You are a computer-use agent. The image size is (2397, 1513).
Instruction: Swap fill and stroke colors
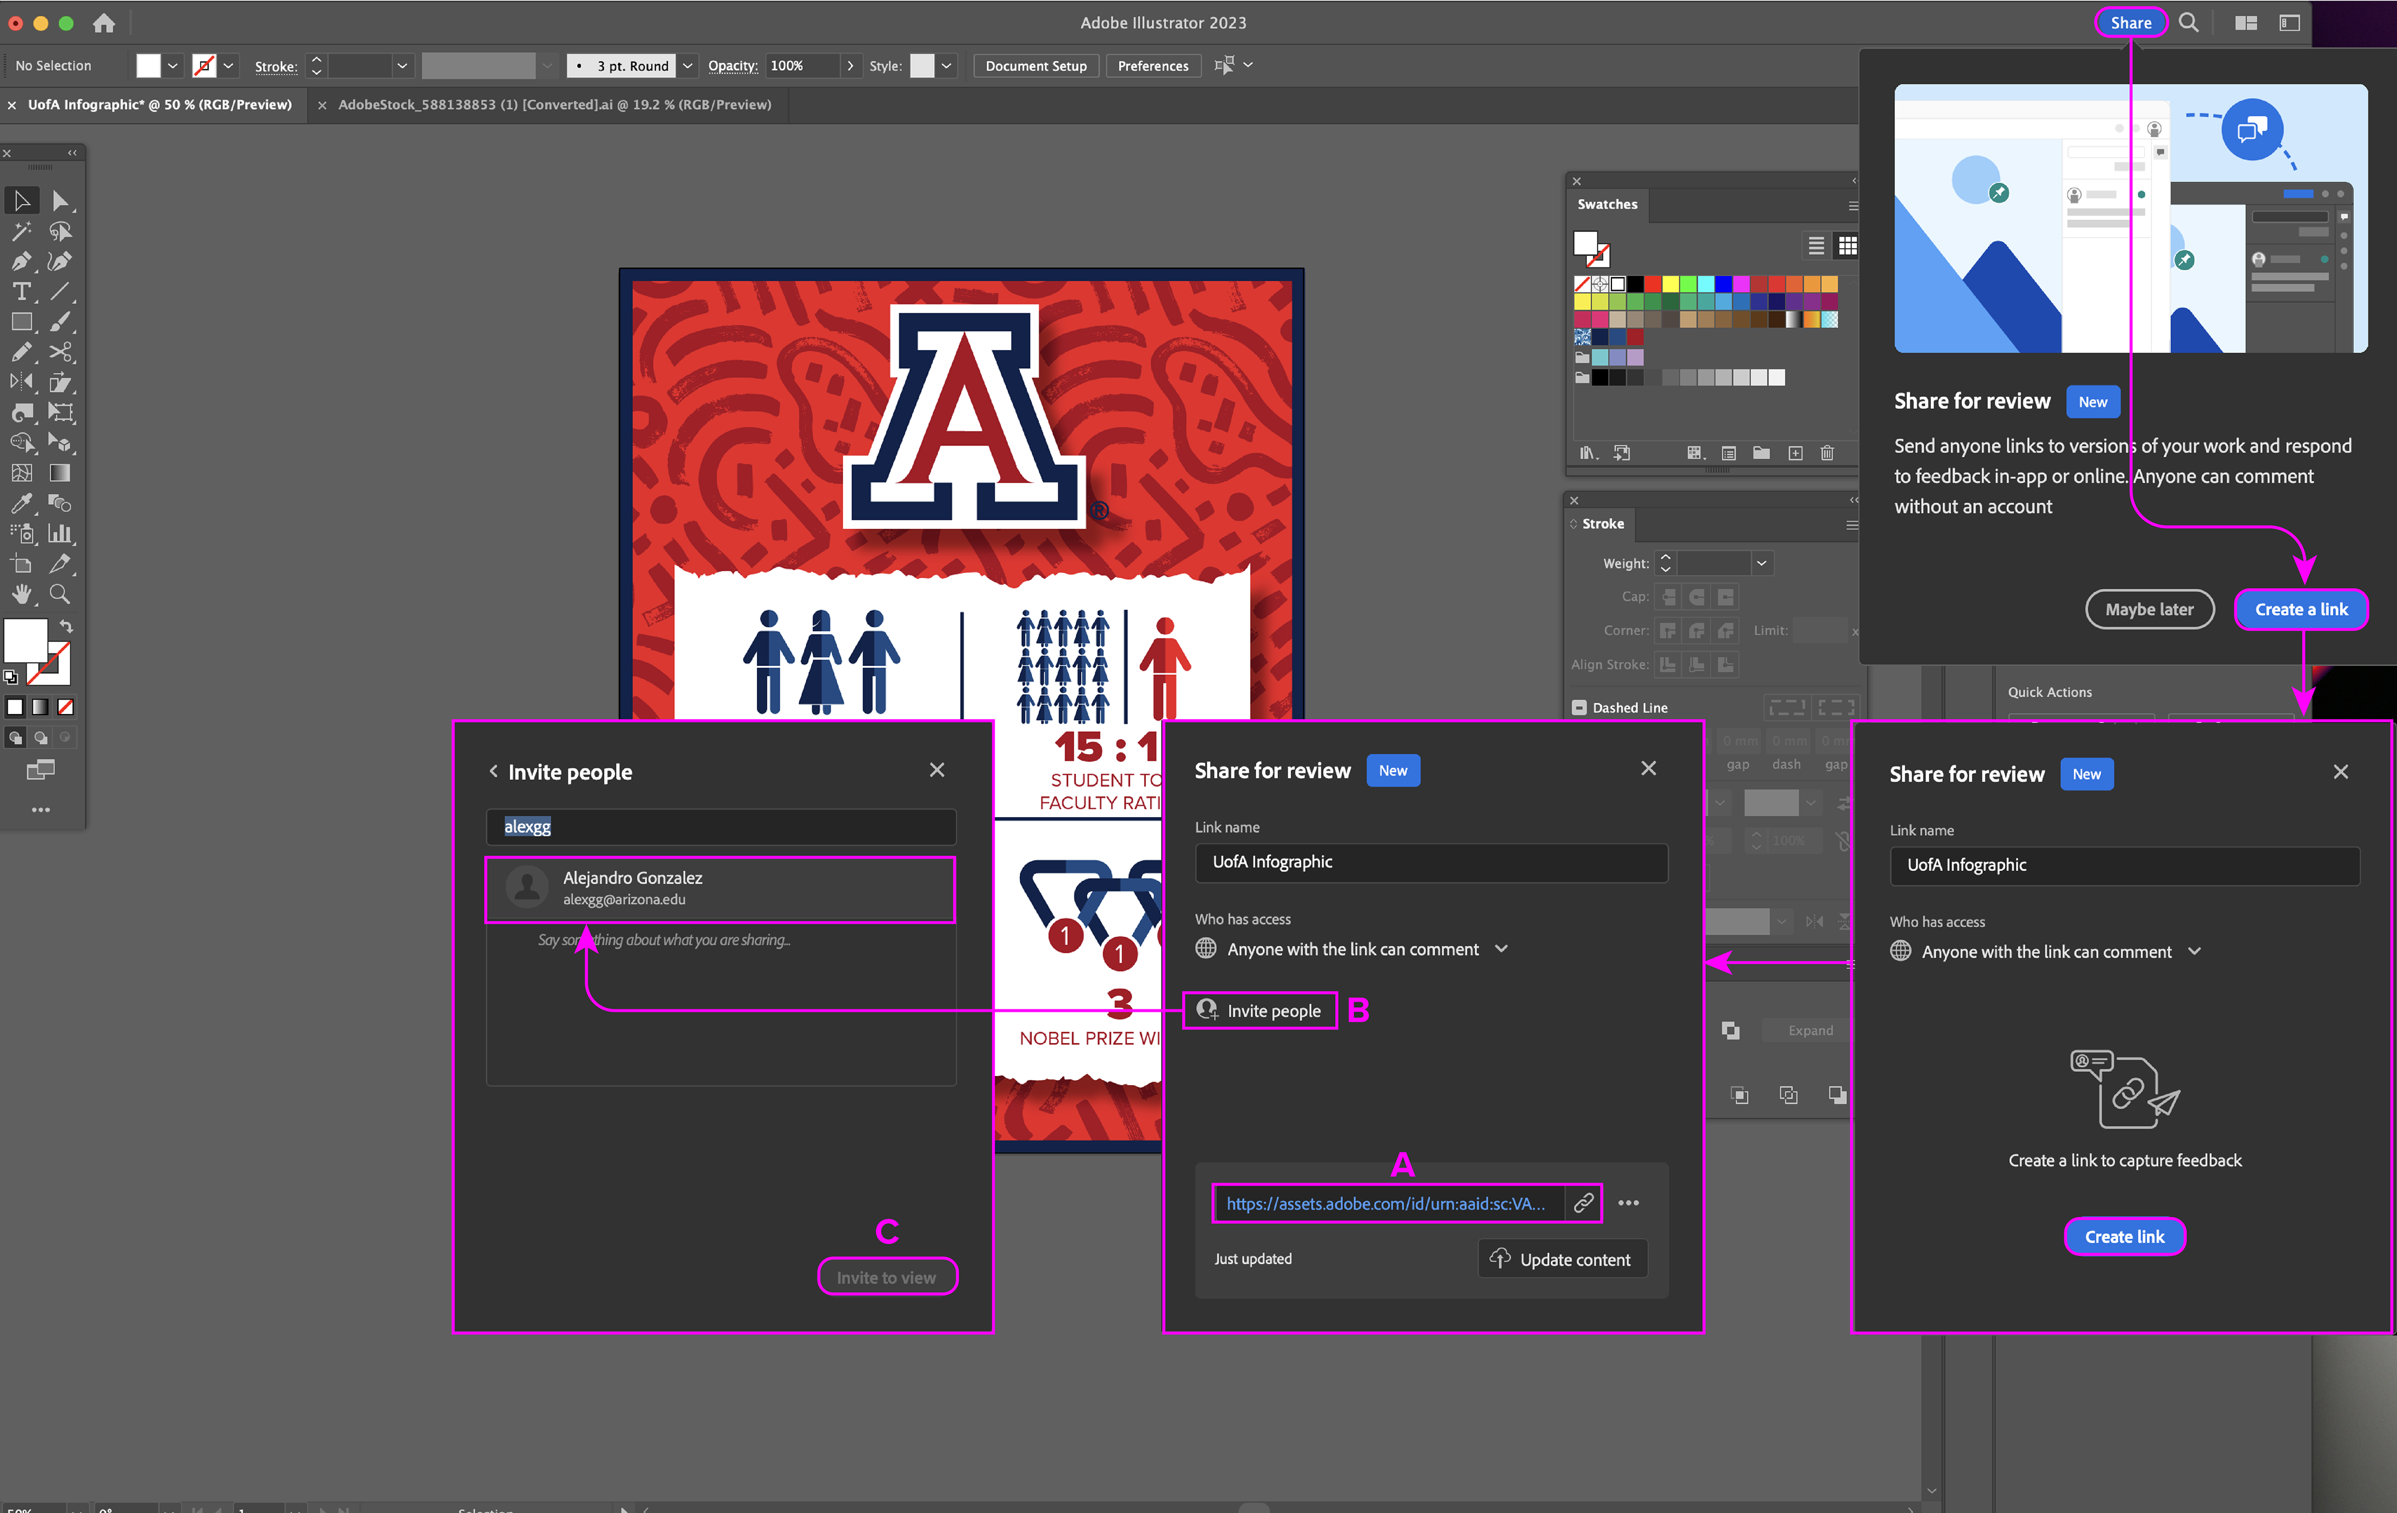pos(66,626)
